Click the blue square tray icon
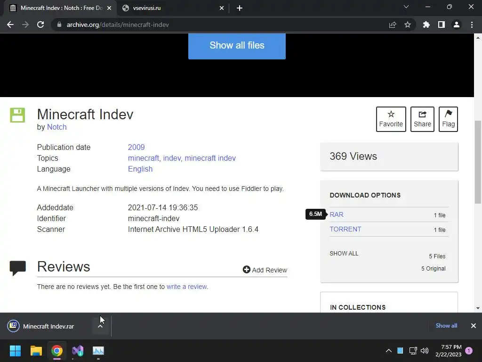The width and height of the screenshot is (482, 362). pos(400,351)
